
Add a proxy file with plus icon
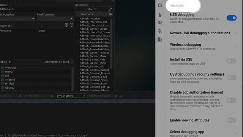66,25
